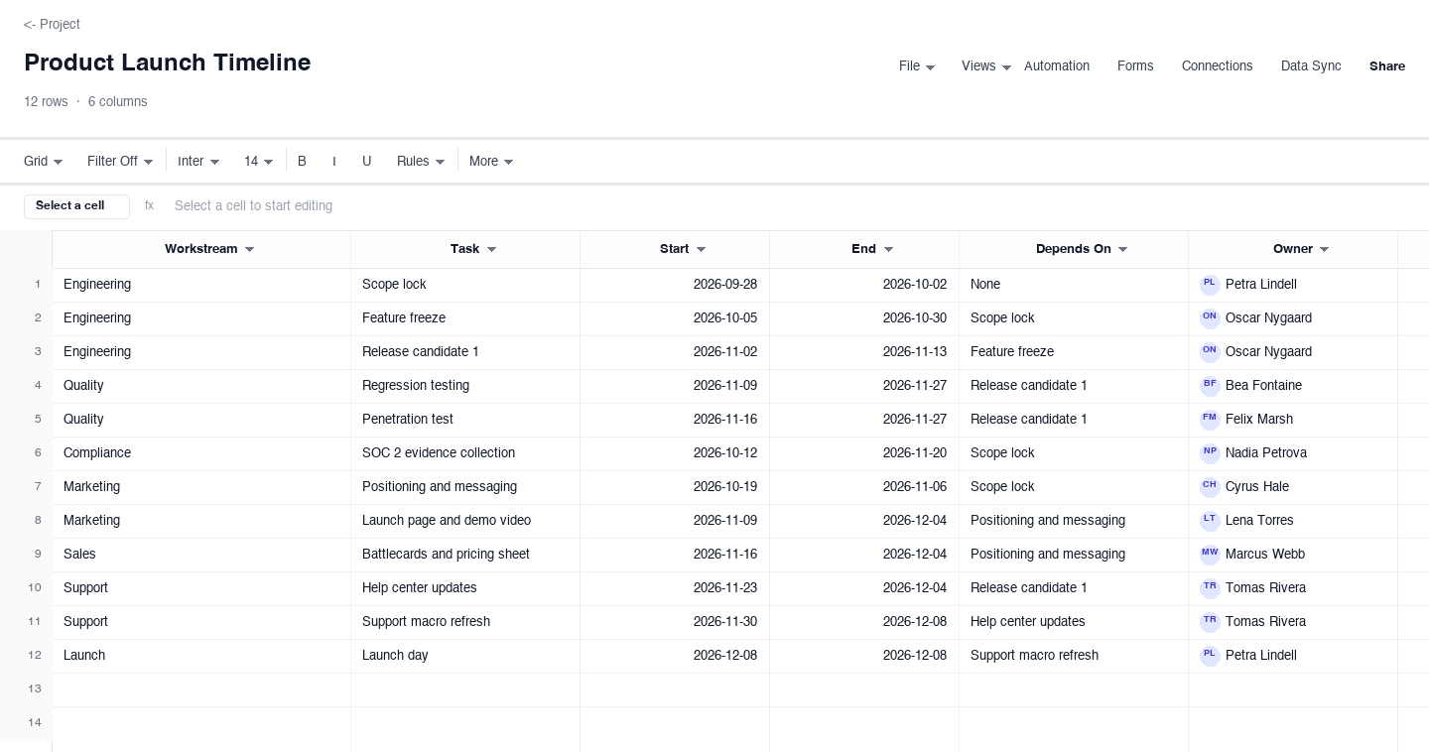Screen dimensions: 1429x752
Task: Select the 'Battlecards and pricing sheet' cell
Action: [x=465, y=555]
